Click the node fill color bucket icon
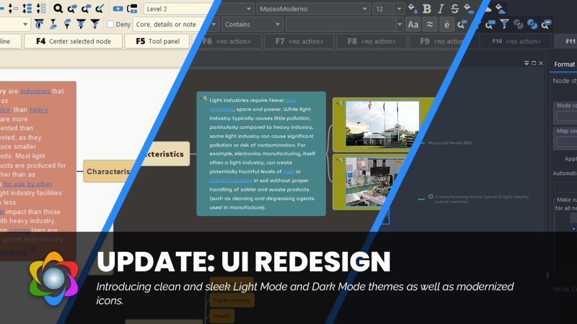Image resolution: width=577 pixels, height=324 pixels. click(x=412, y=9)
